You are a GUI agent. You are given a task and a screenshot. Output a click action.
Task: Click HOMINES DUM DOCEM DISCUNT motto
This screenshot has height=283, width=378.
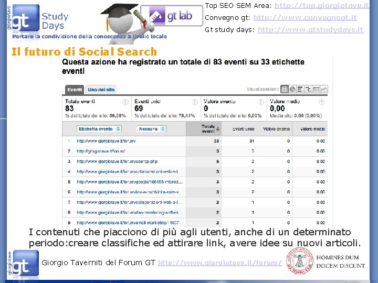341,262
